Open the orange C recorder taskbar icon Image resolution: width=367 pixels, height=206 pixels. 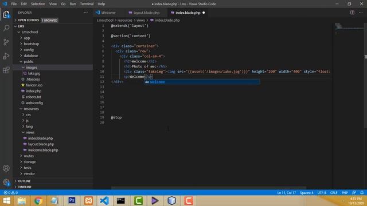point(189,201)
